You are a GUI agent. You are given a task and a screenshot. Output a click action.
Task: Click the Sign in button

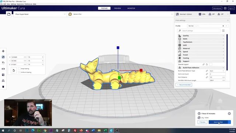coord(231,8)
